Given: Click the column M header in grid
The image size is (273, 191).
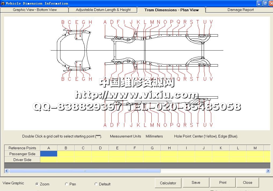Looking at the screenshot, I should pyautogui.click(x=255, y=148).
